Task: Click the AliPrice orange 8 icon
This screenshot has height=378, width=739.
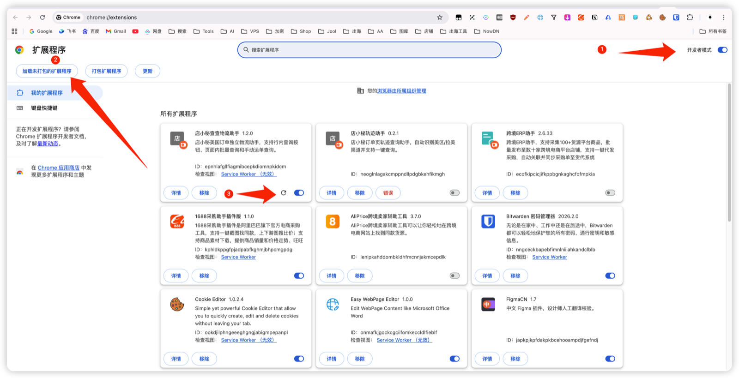Action: pyautogui.click(x=333, y=222)
